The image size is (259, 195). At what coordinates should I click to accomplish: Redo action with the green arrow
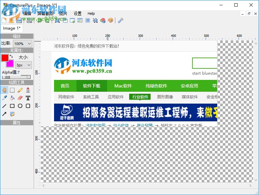pyautogui.click(x=47, y=20)
